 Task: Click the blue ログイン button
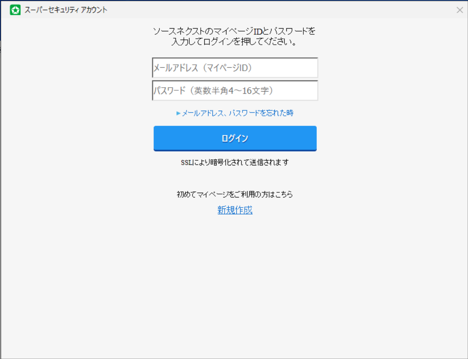[235, 138]
